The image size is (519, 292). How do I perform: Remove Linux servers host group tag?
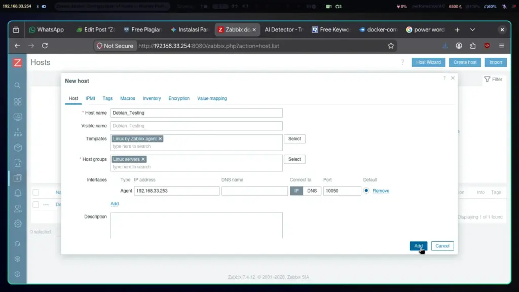click(x=143, y=159)
